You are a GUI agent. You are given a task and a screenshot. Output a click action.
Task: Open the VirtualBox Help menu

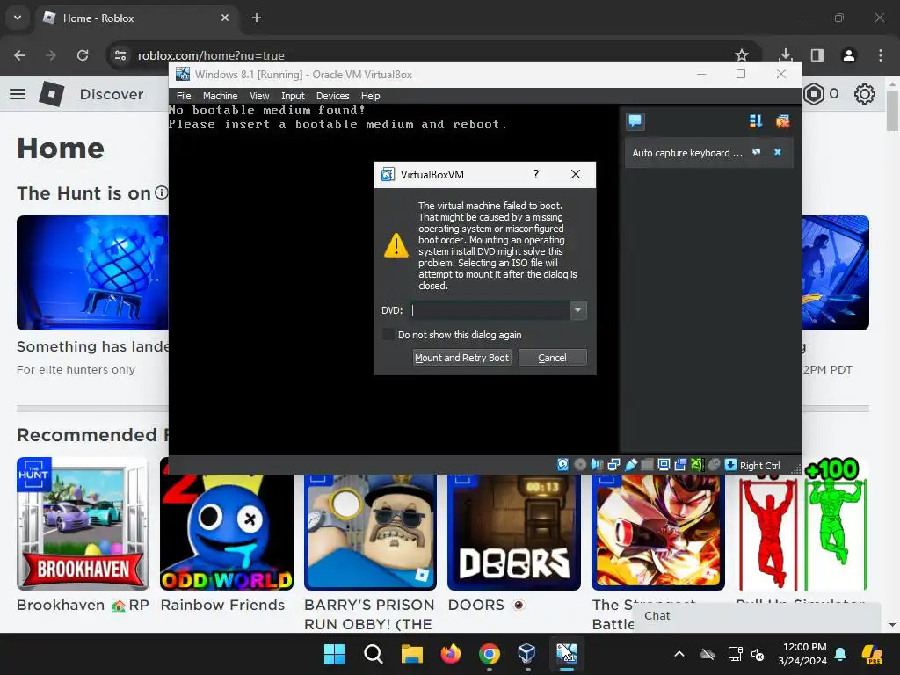coord(370,96)
